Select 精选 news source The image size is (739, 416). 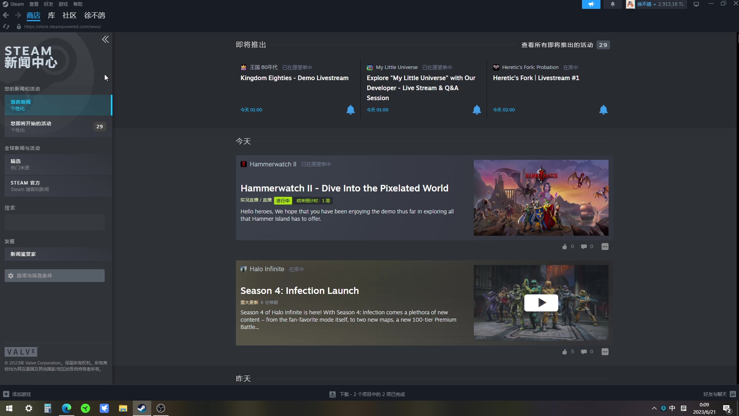[x=58, y=164]
